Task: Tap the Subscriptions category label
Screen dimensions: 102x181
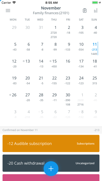Action: [x=86, y=144]
